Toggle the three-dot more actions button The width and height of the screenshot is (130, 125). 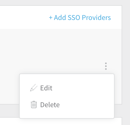[x=106, y=66]
